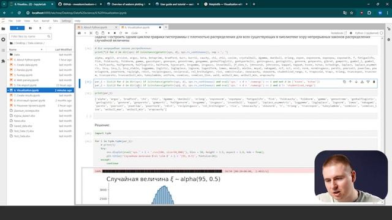Select 7. Create results.ipynb in file list

27,95
